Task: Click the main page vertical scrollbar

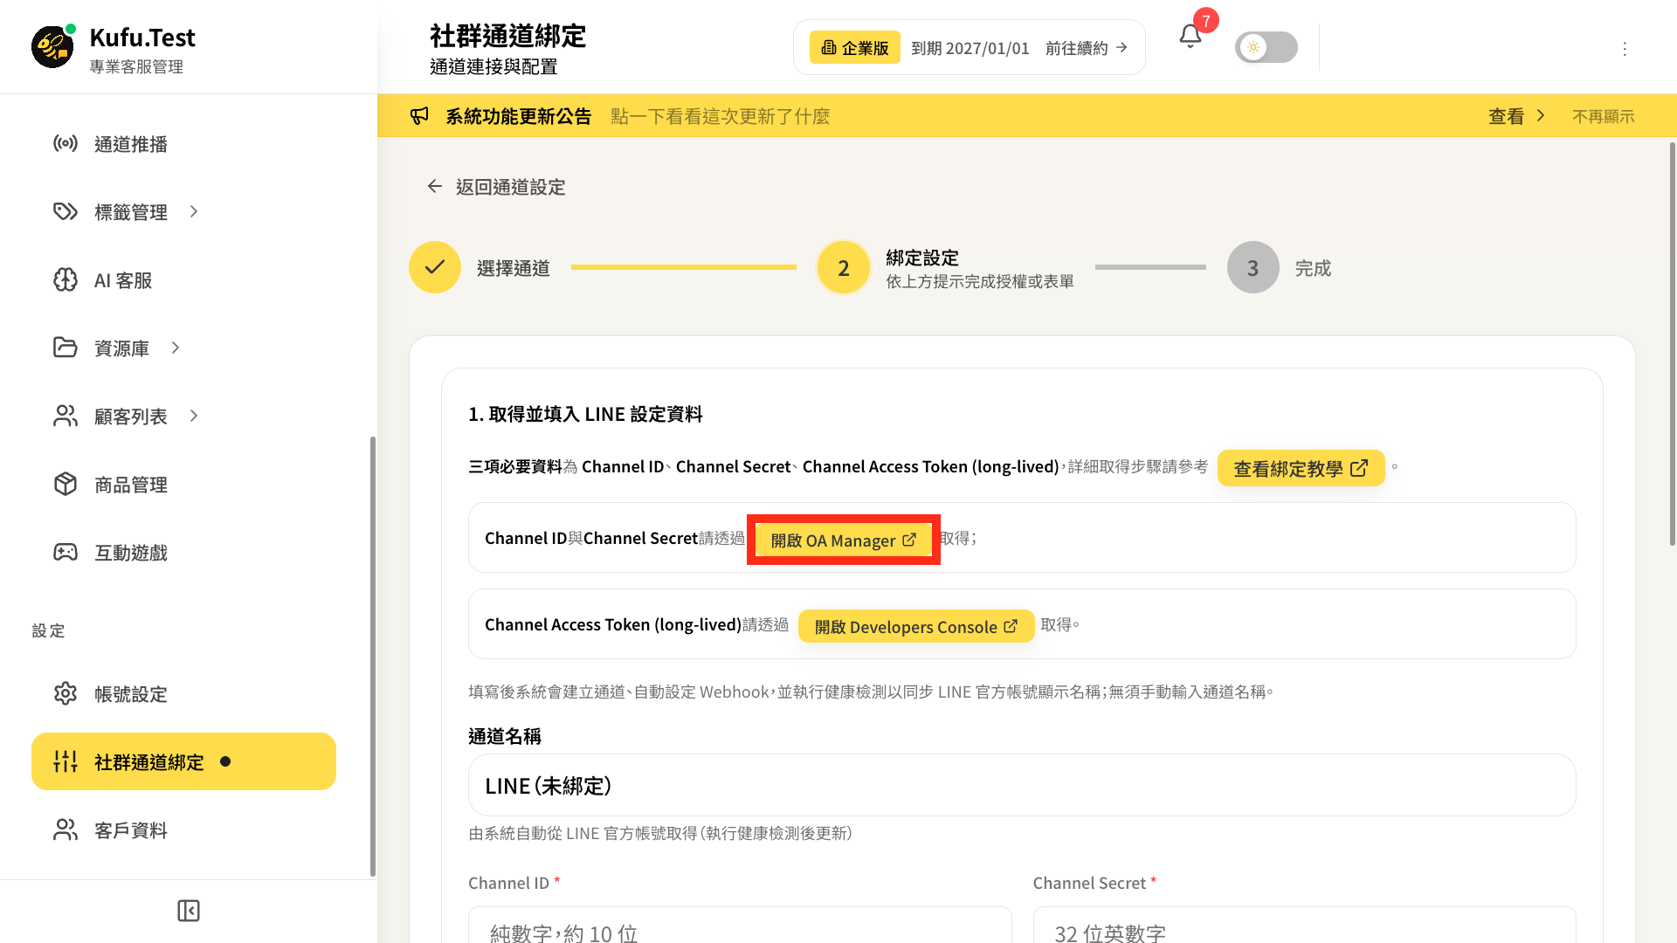Action: click(x=1672, y=345)
